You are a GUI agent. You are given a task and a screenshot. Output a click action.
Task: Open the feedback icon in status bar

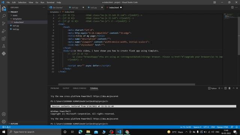pos(232,127)
